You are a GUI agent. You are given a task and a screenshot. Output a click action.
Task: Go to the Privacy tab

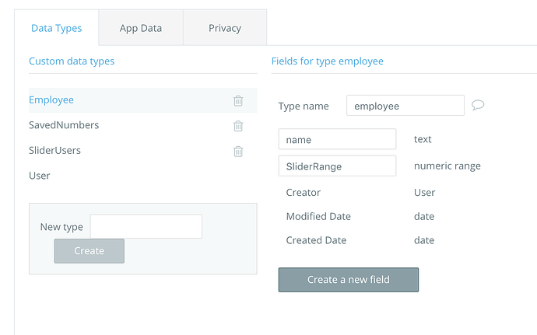click(225, 28)
